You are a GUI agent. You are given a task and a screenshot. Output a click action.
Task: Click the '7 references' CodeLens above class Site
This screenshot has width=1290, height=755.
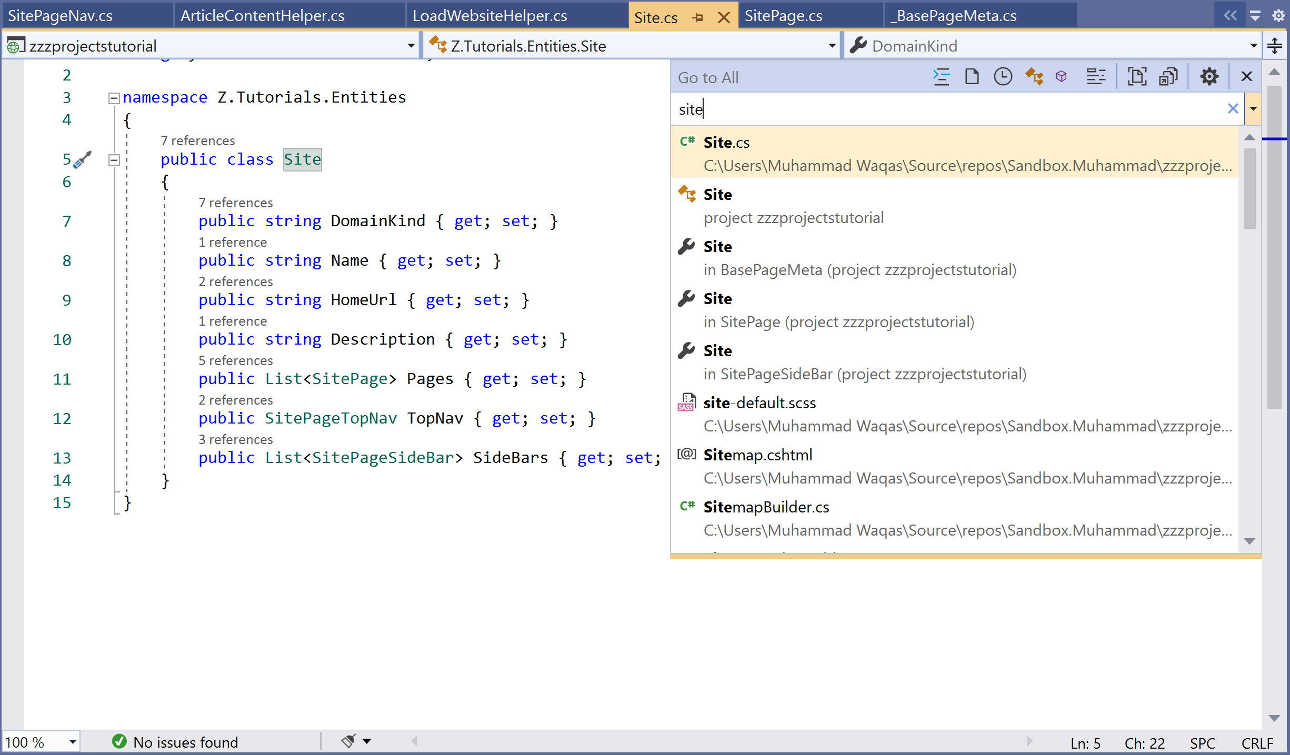(x=198, y=140)
